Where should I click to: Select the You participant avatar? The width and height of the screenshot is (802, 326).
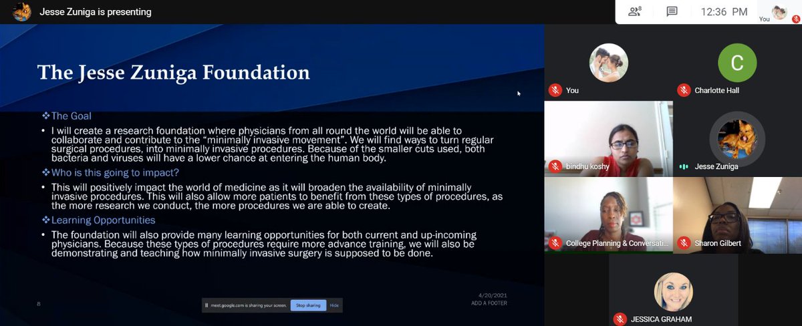[x=609, y=63]
